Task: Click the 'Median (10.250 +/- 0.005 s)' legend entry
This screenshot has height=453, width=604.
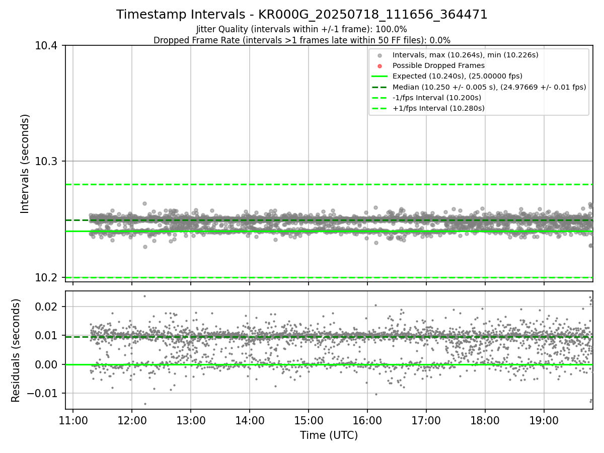Action: tap(489, 87)
